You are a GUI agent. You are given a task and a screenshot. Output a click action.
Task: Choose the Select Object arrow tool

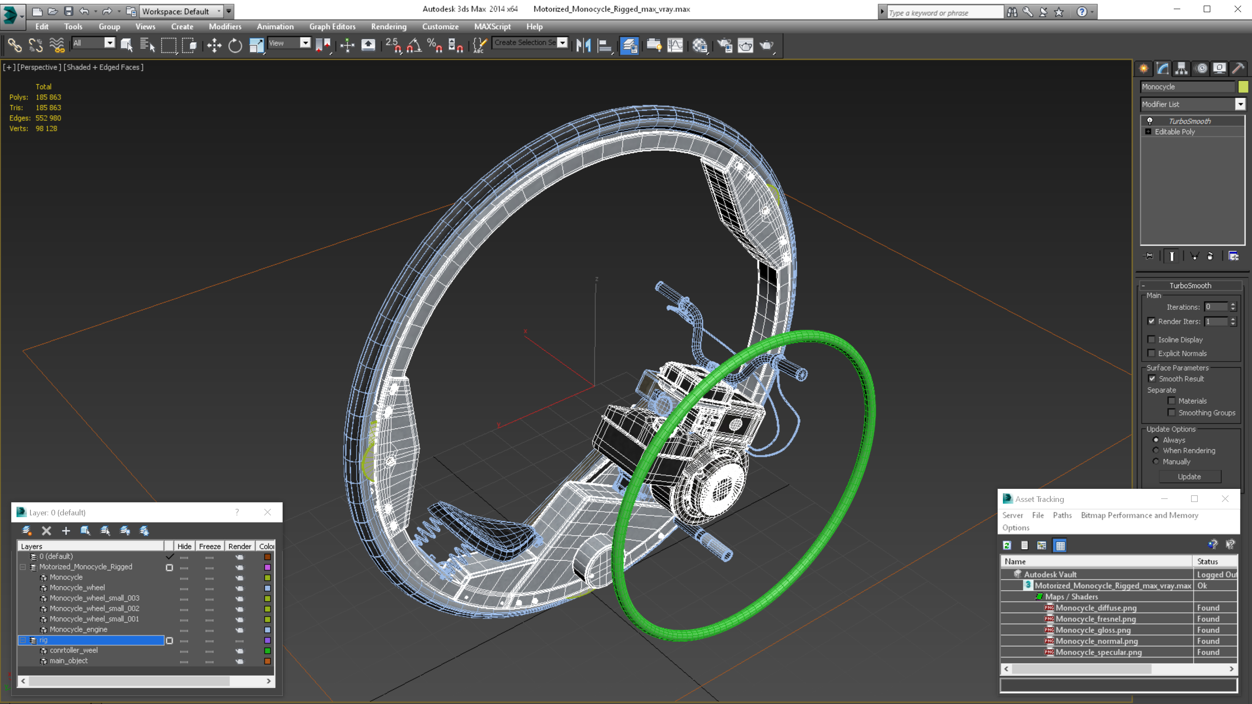(127, 45)
